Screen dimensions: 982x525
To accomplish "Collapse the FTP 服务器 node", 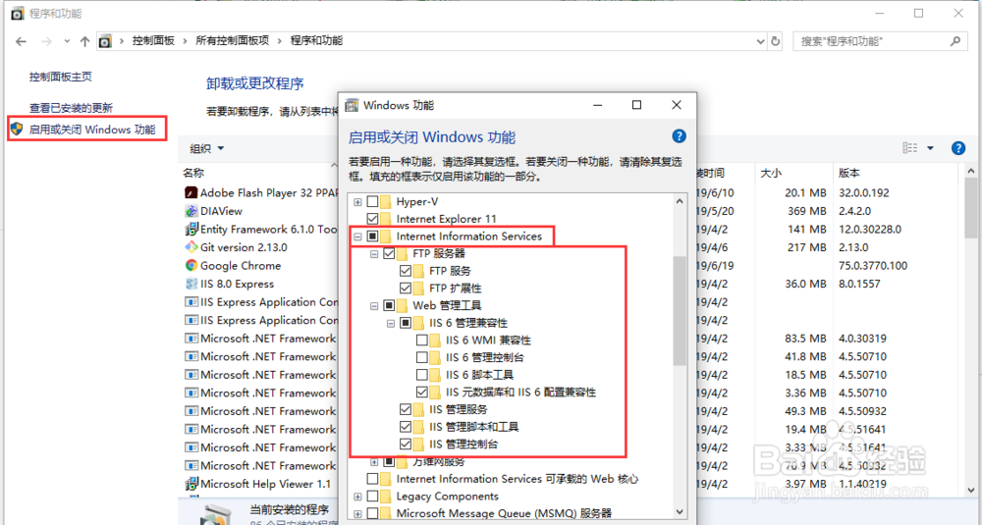I will [x=374, y=254].
